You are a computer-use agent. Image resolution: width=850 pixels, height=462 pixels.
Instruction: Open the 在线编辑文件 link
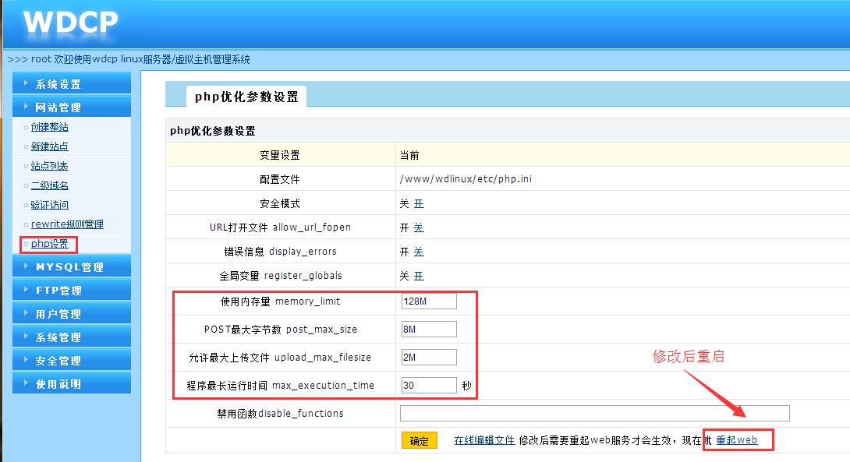coord(484,440)
